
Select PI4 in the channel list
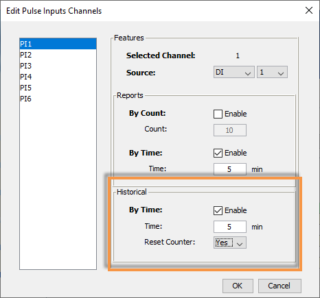pos(58,77)
